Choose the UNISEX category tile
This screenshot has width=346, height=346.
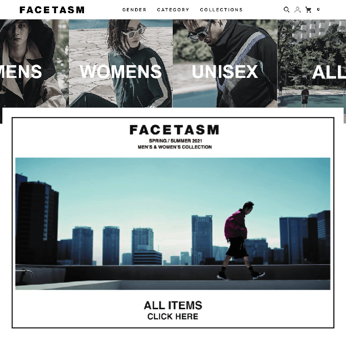(x=225, y=64)
